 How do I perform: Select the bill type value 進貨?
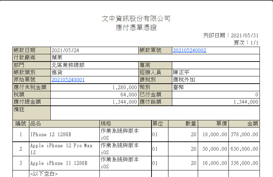[x=57, y=72]
